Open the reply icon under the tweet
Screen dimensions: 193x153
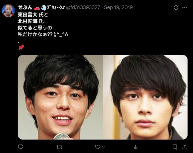click(20, 147)
